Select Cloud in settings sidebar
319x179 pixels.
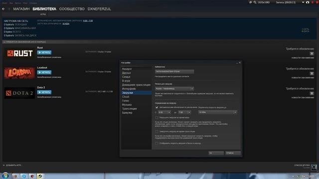coord(126,97)
